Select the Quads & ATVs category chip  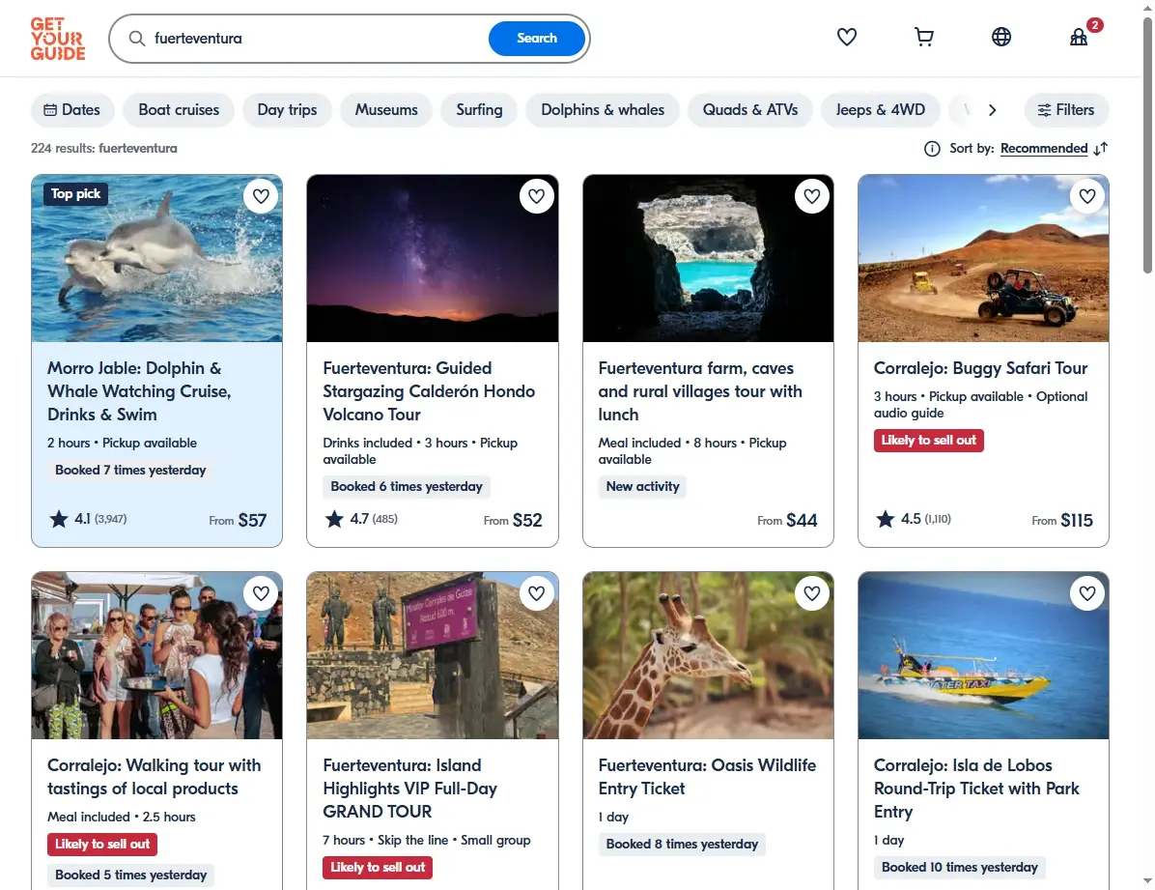click(749, 110)
